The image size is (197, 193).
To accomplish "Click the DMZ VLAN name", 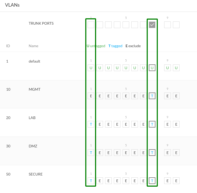I will click(x=33, y=146).
